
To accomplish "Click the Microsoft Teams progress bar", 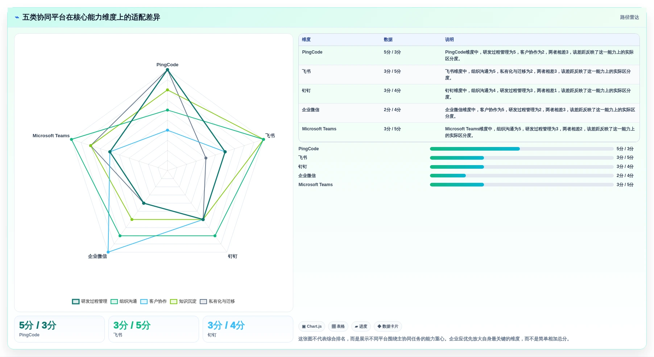I will [x=522, y=185].
